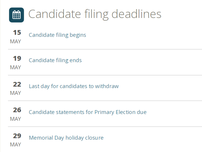
Task: Click the MAY label under 29
Action: 15,145
